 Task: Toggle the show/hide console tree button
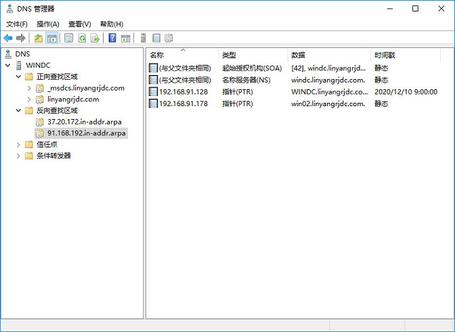click(x=52, y=38)
